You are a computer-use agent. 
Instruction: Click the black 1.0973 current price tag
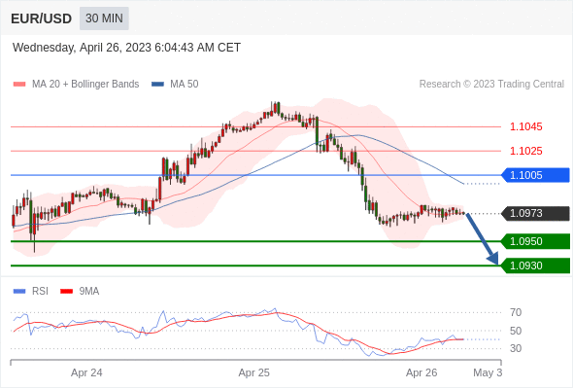click(x=535, y=213)
